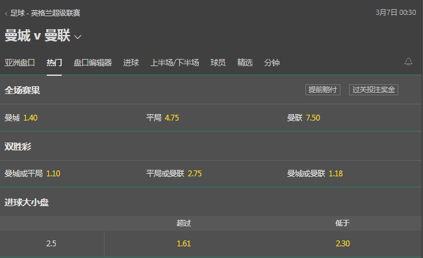This screenshot has height=258, width=423.
Task: Go to the 上半场/下半场 tab
Action: 175,63
